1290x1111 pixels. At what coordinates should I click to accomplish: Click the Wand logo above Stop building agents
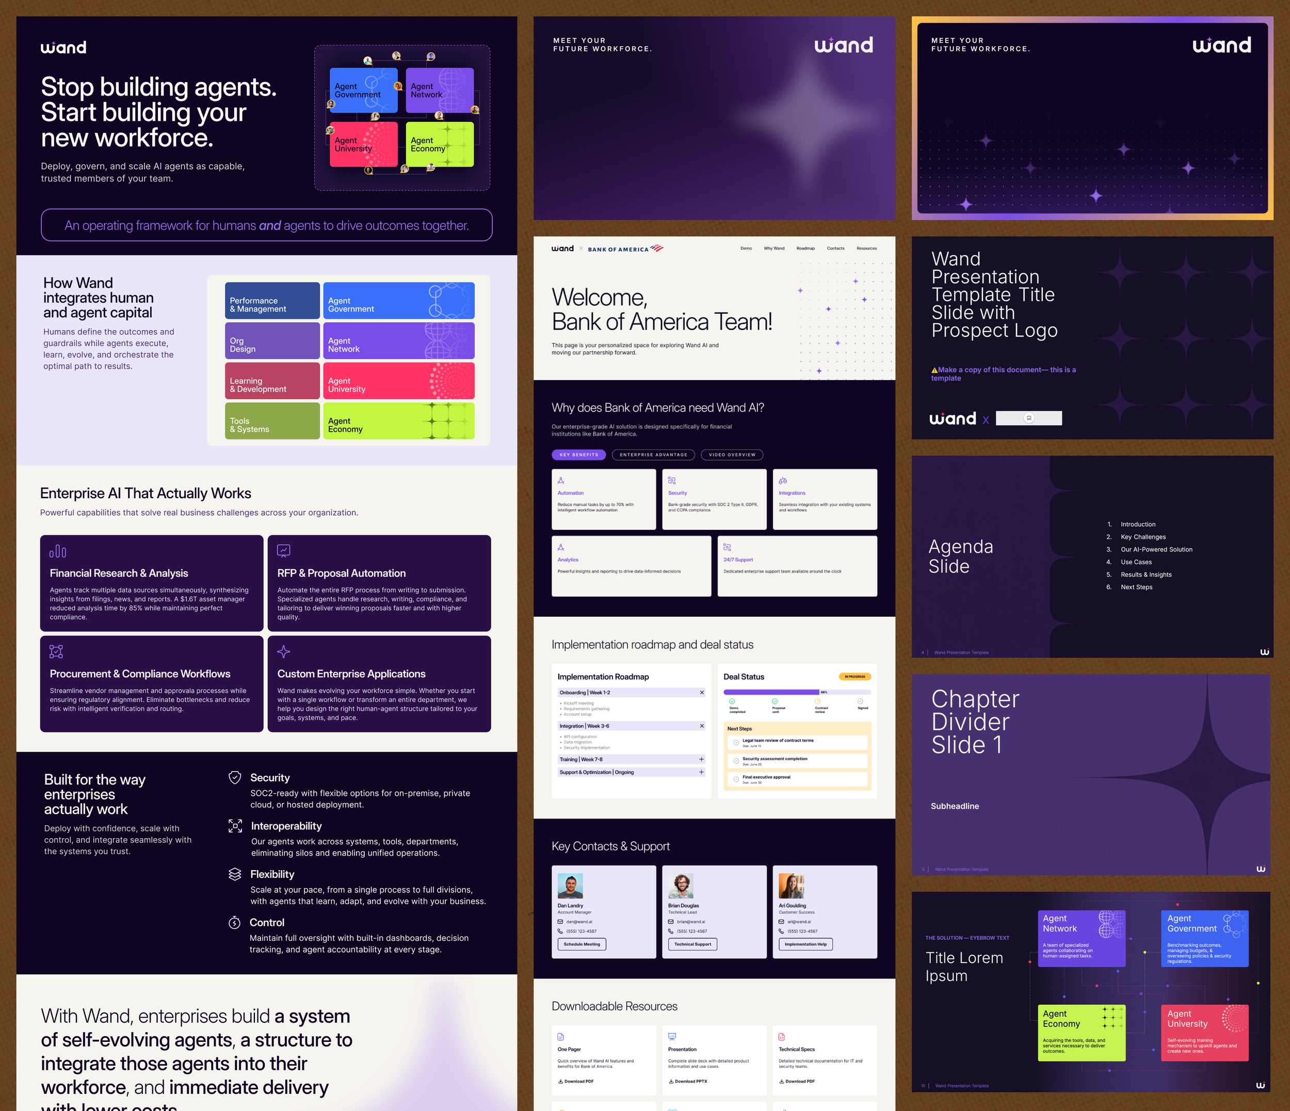pyautogui.click(x=63, y=47)
